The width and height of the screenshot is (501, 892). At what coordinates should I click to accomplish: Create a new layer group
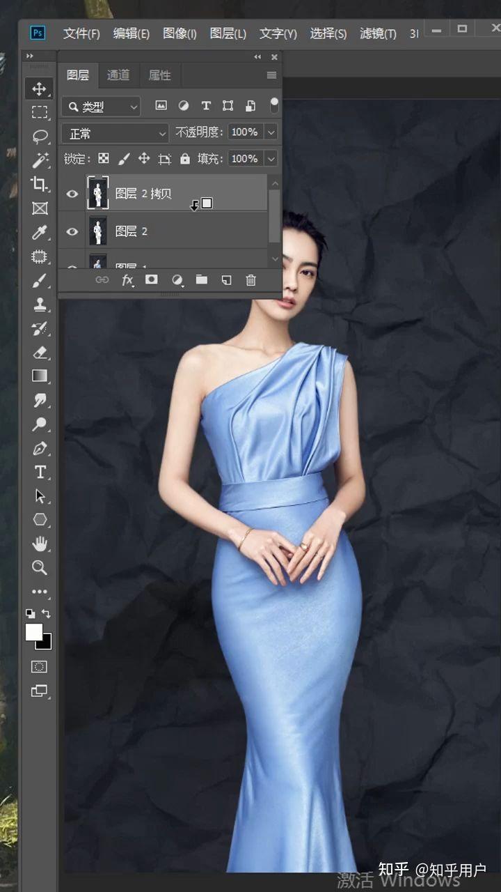tap(202, 279)
